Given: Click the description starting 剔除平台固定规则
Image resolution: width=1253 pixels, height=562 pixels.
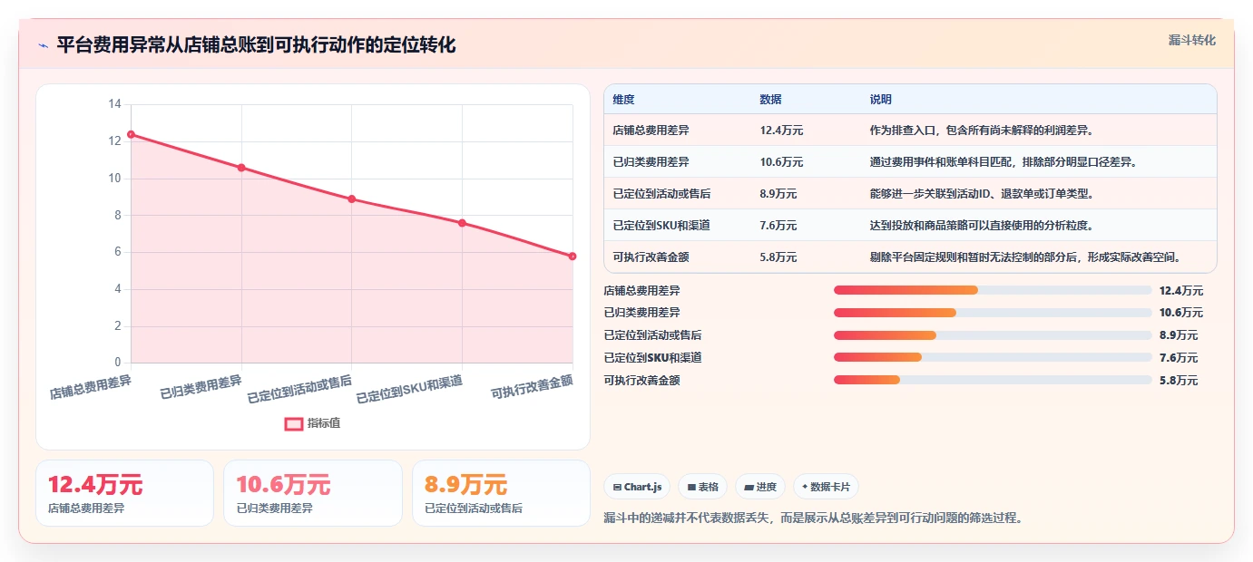Looking at the screenshot, I should tap(1026, 257).
